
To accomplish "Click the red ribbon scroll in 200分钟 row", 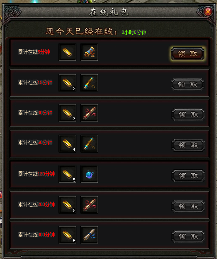I will [89, 205].
